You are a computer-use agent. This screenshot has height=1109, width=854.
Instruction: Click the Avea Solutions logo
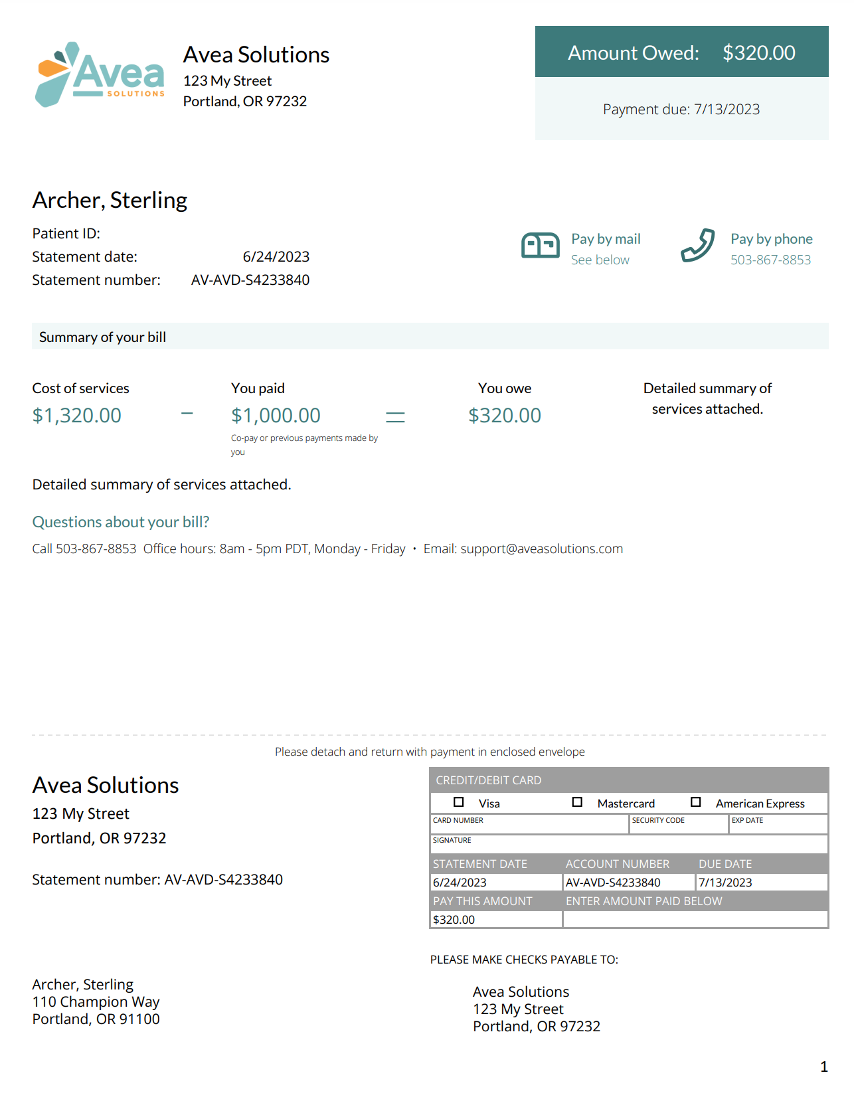click(100, 74)
